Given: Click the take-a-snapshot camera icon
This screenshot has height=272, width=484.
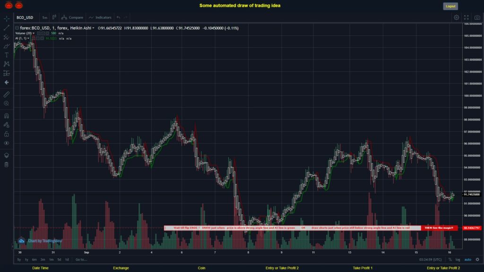Looking at the screenshot, I should (477, 17).
